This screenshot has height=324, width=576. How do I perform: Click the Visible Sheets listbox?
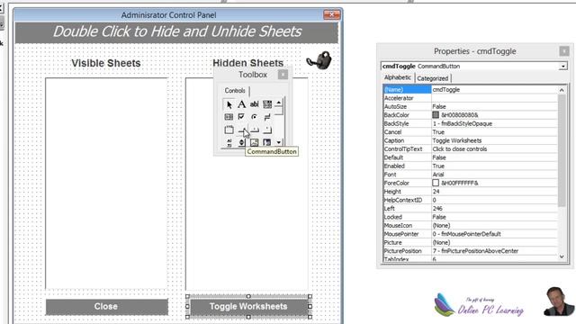coord(106,184)
